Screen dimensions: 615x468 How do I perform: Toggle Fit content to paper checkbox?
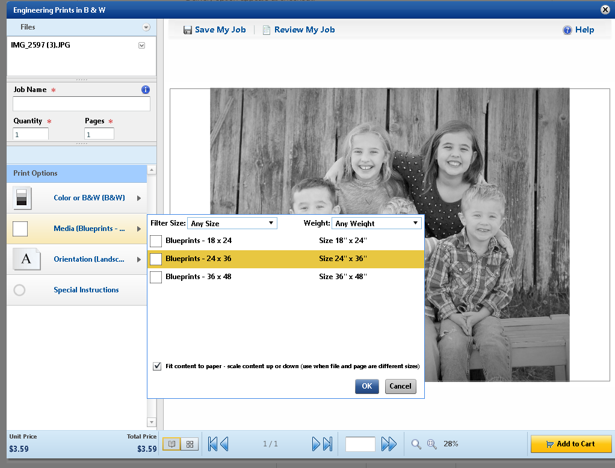157,366
